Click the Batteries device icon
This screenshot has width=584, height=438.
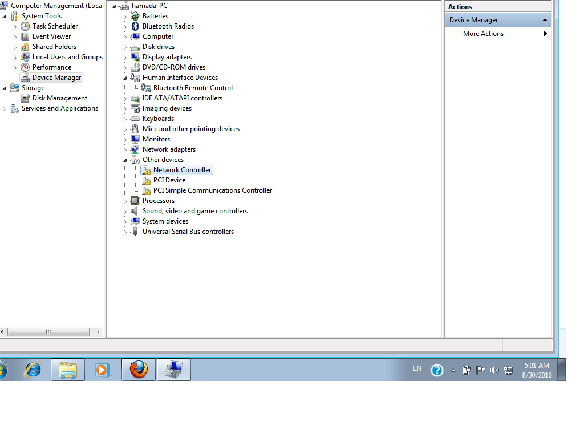(x=135, y=16)
